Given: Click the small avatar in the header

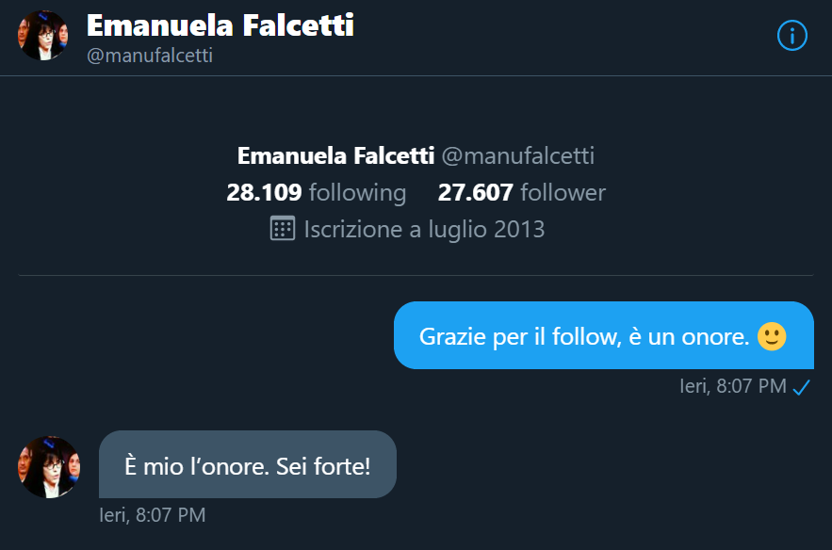Looking at the screenshot, I should coord(43,35).
